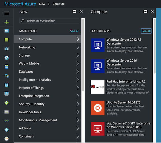Open the Virtual machines monitor sidebar icon

tap(7, 94)
